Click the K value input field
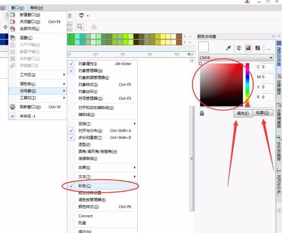The height and width of the screenshot is (233, 282). (267, 97)
